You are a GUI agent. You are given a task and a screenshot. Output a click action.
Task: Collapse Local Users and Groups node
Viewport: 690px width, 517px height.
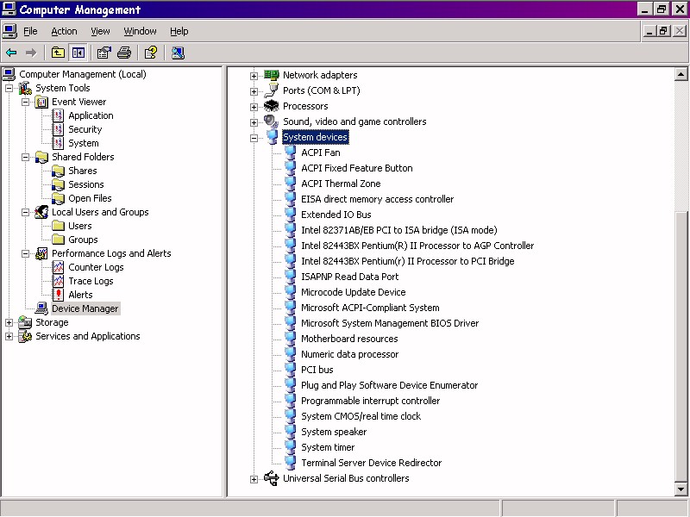26,212
